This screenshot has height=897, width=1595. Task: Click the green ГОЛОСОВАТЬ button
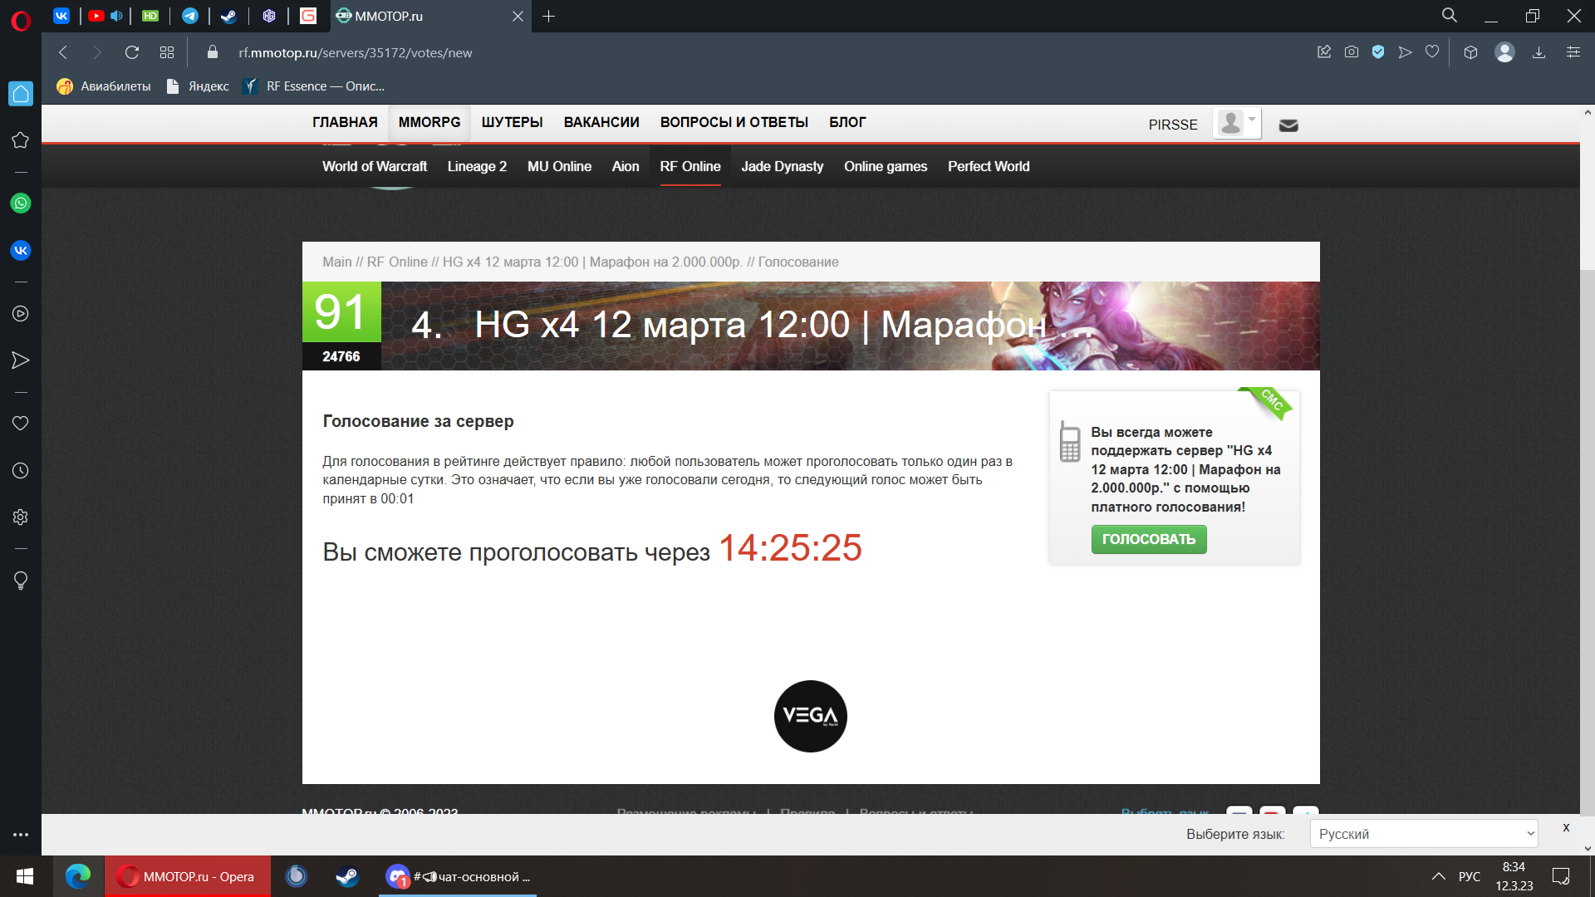point(1149,539)
